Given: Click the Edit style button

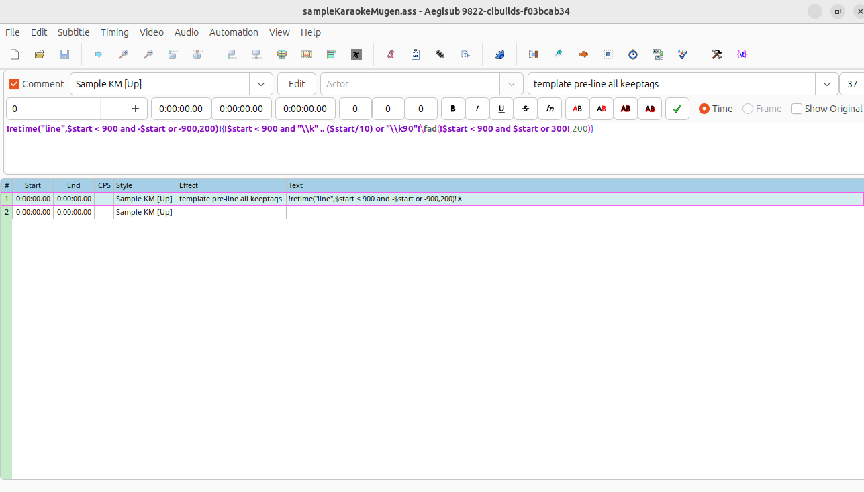Looking at the screenshot, I should (x=297, y=84).
